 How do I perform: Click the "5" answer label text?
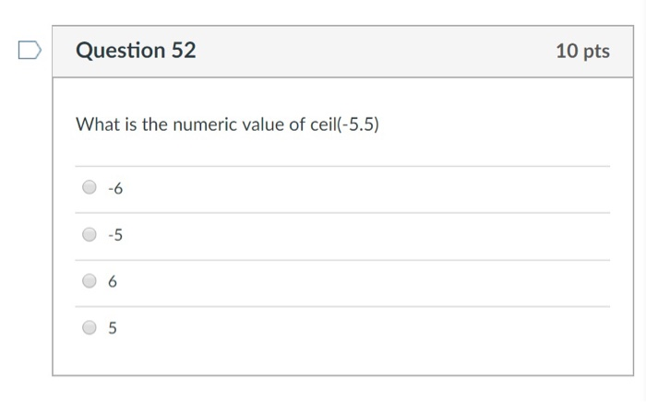click(113, 328)
